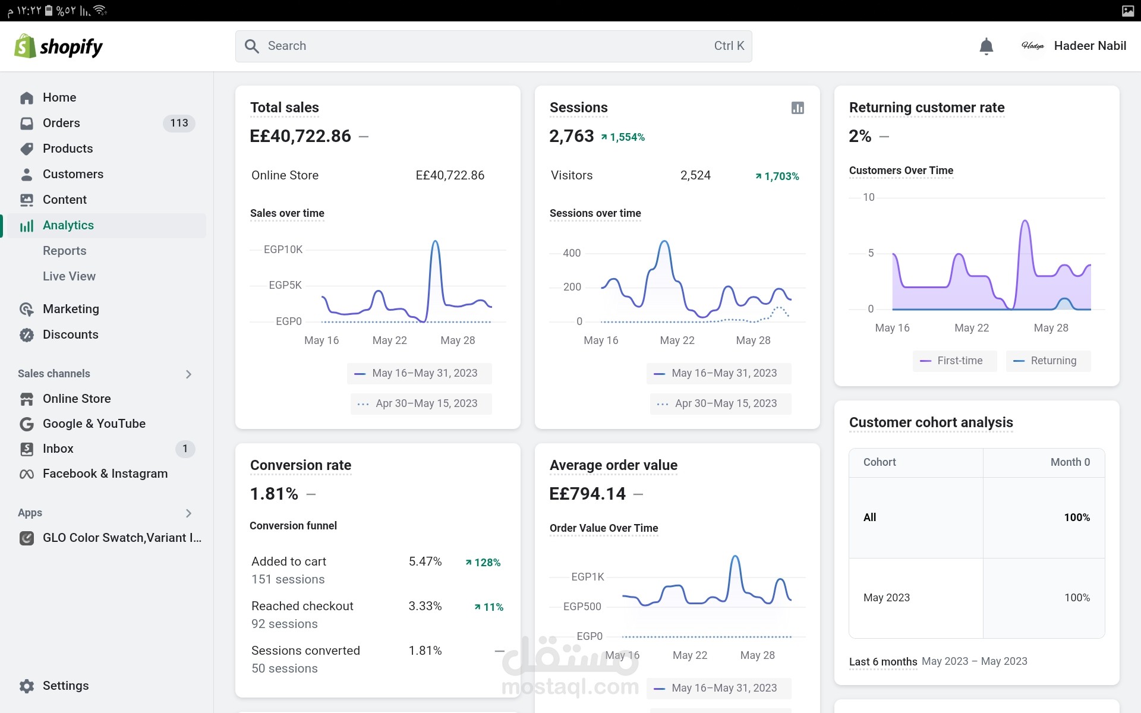Open Settings gear icon
The width and height of the screenshot is (1141, 713).
[x=27, y=686]
